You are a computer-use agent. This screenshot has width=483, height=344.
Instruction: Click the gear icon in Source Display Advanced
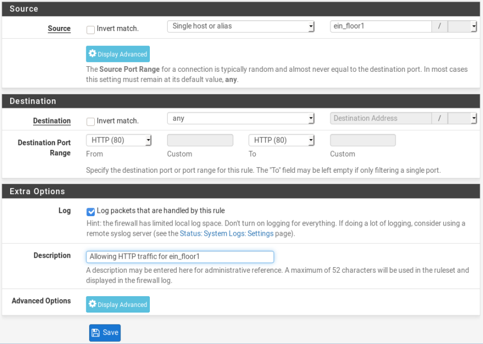92,53
